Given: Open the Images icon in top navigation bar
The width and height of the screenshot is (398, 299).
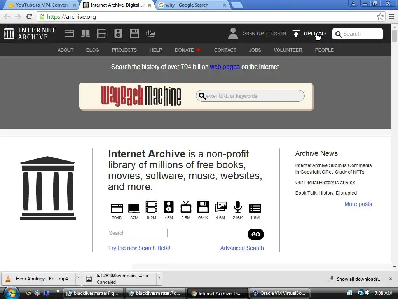Looking at the screenshot, I should tap(151, 33).
